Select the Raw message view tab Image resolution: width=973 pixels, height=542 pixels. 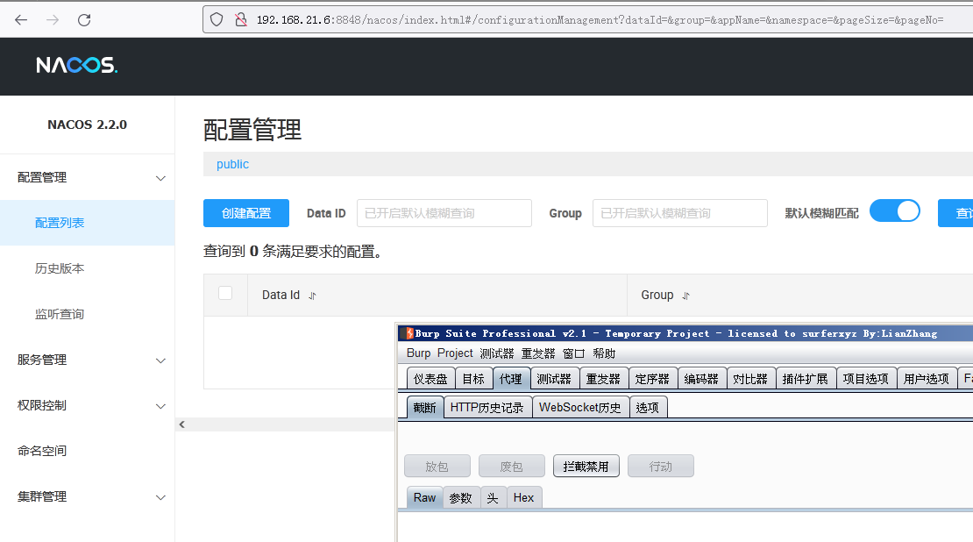click(x=425, y=498)
